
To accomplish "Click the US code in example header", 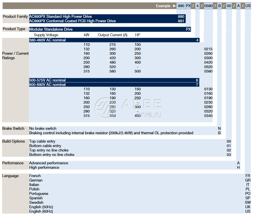I will pos(248,6).
